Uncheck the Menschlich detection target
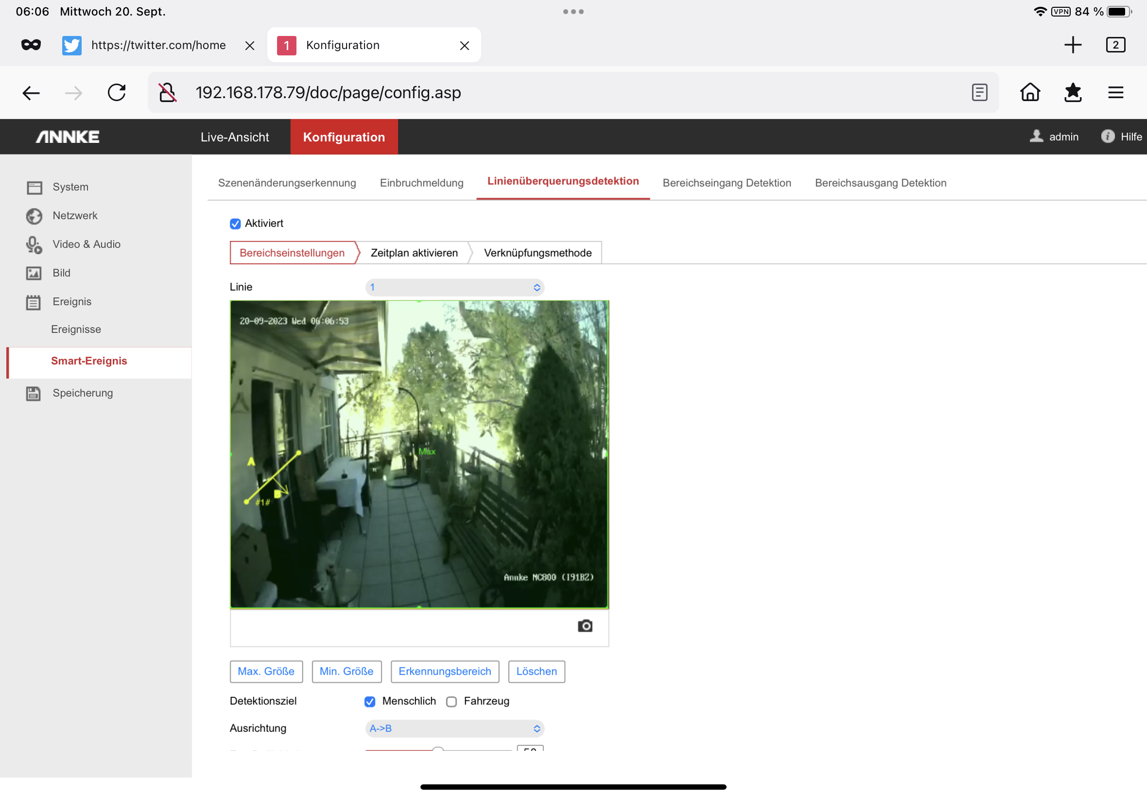The height and width of the screenshot is (797, 1147). coord(369,702)
